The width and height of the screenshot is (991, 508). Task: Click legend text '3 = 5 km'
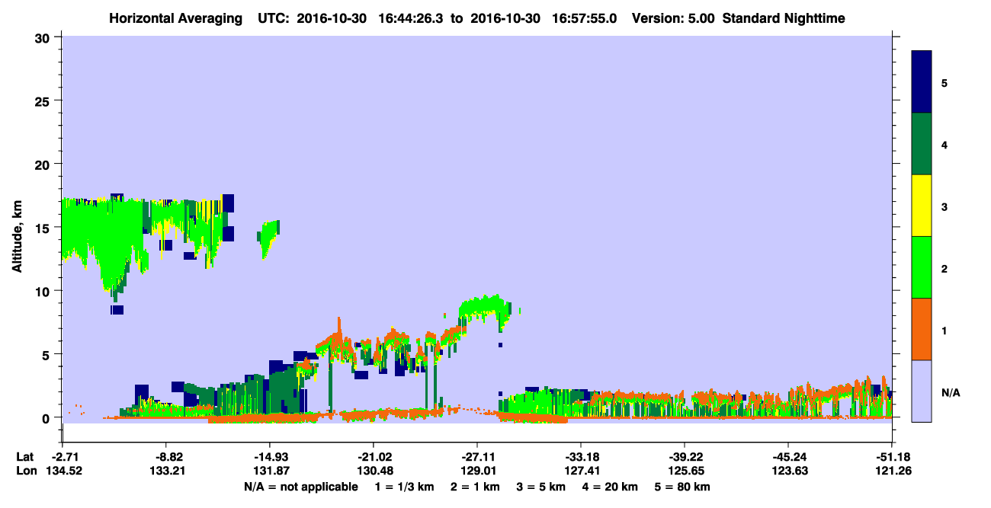(x=542, y=487)
